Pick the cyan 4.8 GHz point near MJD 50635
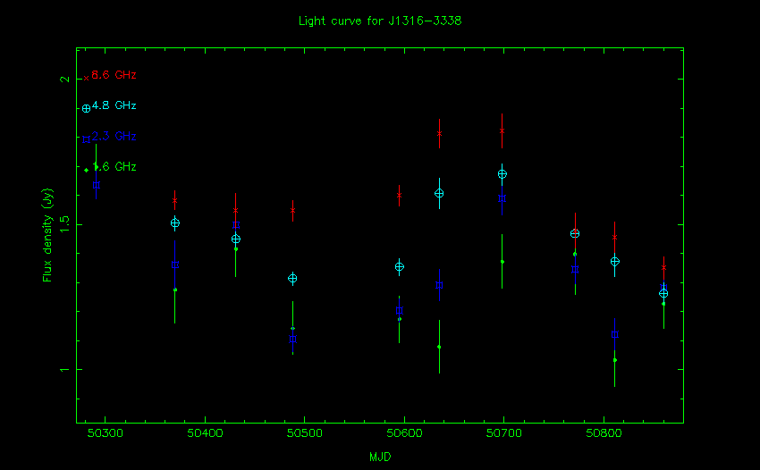The width and height of the screenshot is (760, 470). (x=439, y=193)
